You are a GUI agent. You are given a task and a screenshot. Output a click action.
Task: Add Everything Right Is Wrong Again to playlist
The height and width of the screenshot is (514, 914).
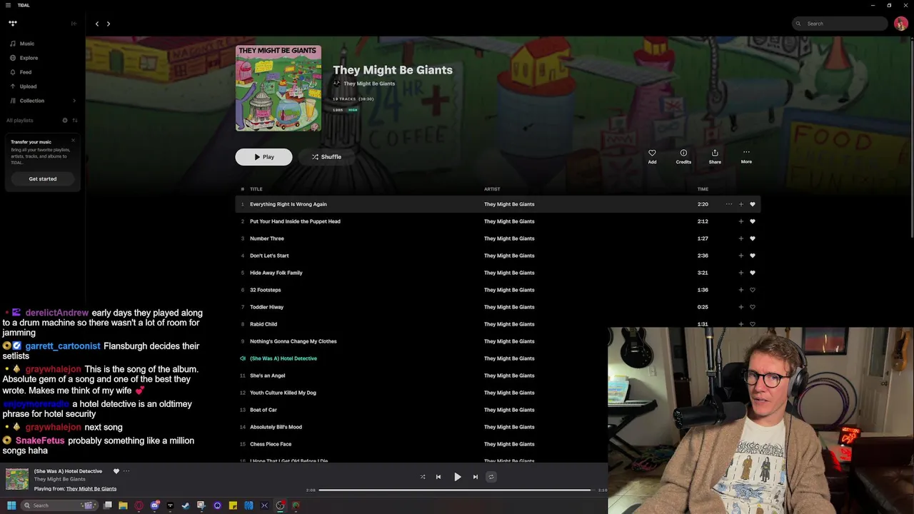point(740,204)
